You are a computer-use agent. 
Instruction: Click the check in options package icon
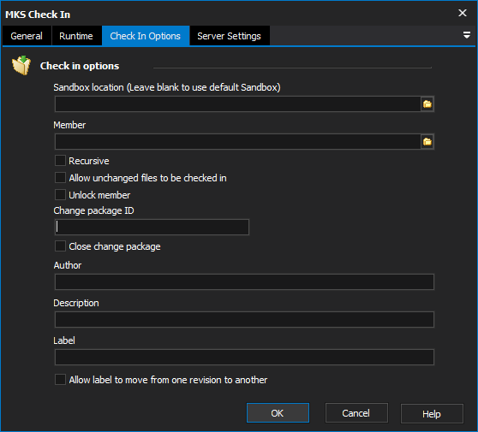click(21, 65)
